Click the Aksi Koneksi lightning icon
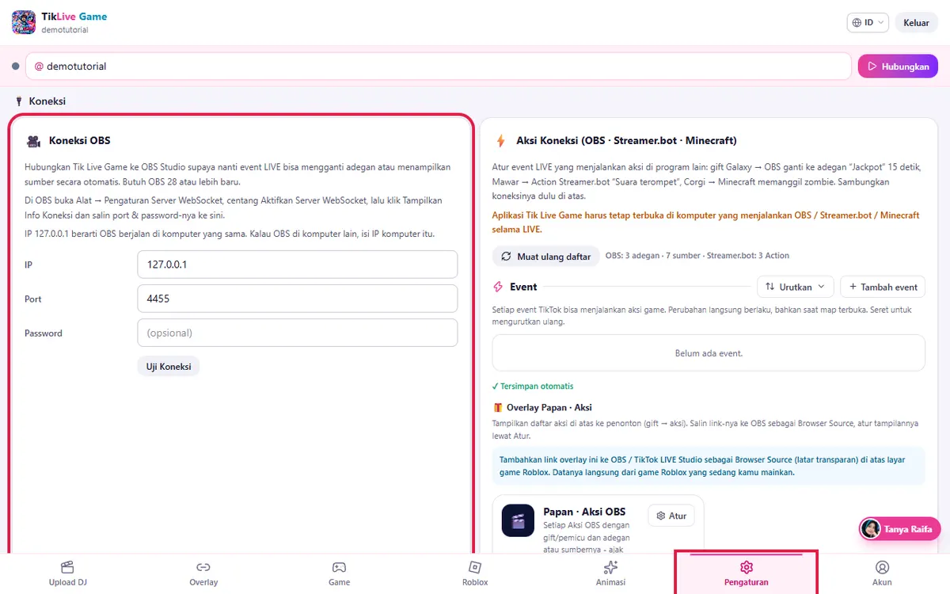The width and height of the screenshot is (950, 594). [x=500, y=141]
